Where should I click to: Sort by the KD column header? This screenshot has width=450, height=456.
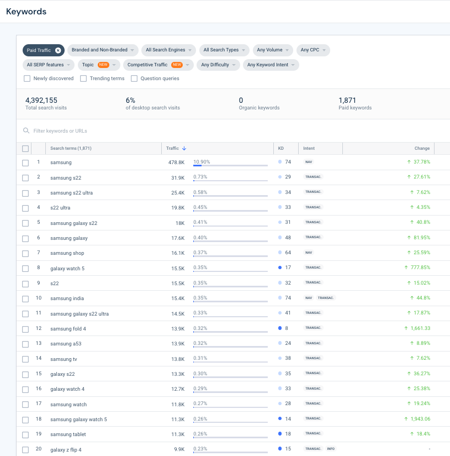(x=280, y=148)
